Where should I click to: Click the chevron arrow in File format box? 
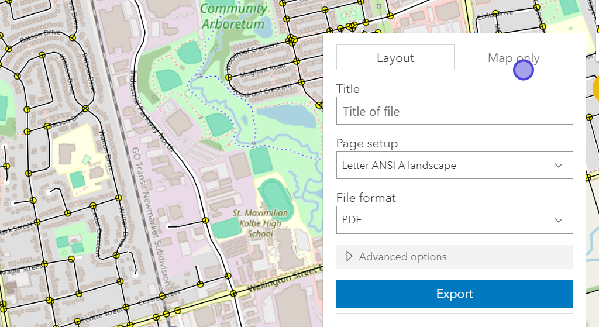(558, 221)
